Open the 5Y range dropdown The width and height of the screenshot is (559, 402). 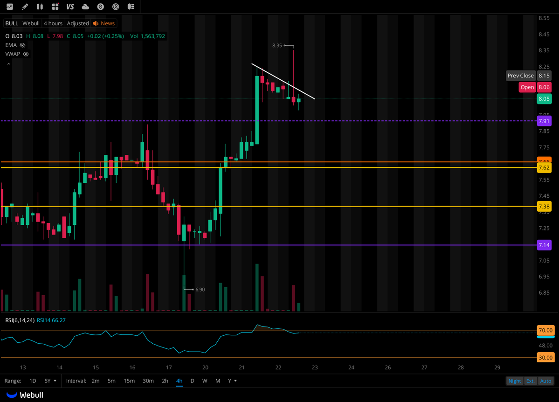pyautogui.click(x=50, y=381)
